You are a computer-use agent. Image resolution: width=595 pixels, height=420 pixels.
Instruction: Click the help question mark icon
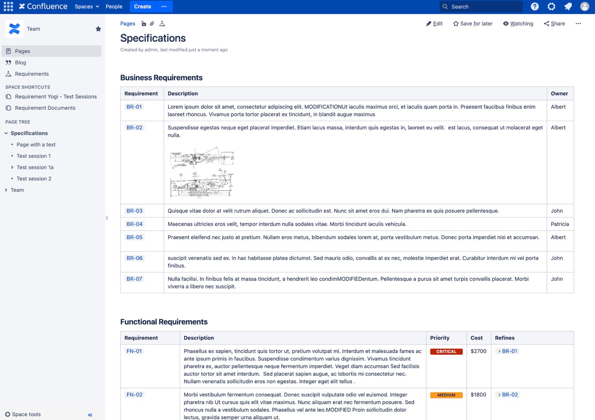(534, 7)
